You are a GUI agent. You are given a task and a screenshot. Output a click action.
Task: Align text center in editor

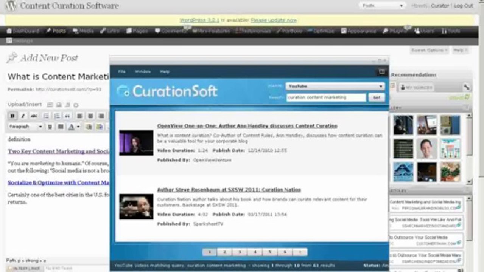[90, 116]
